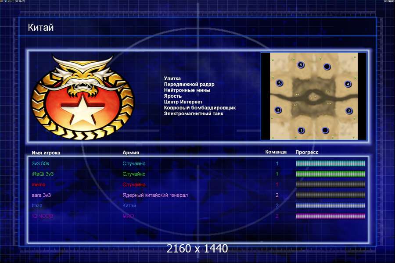Screen dimensions: 395x263
Task: Click team number for player iRaQi 3v3
Action: tap(277, 174)
